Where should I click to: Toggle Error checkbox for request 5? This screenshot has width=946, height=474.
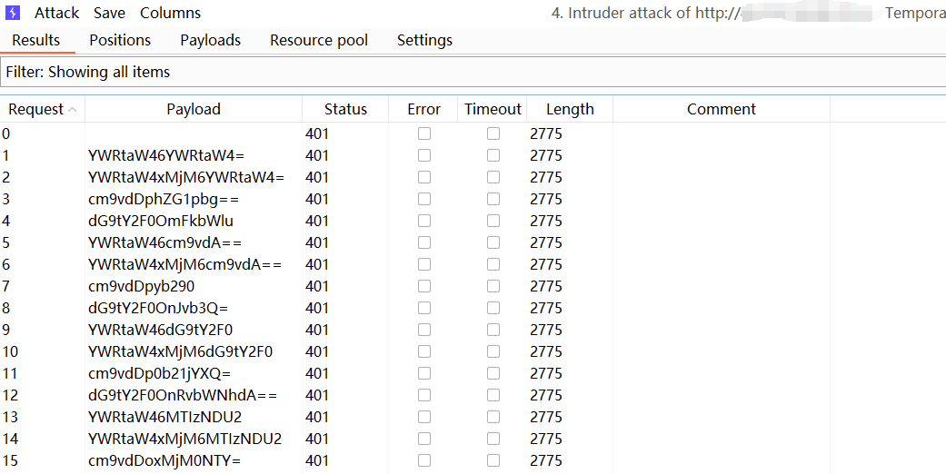coord(424,242)
